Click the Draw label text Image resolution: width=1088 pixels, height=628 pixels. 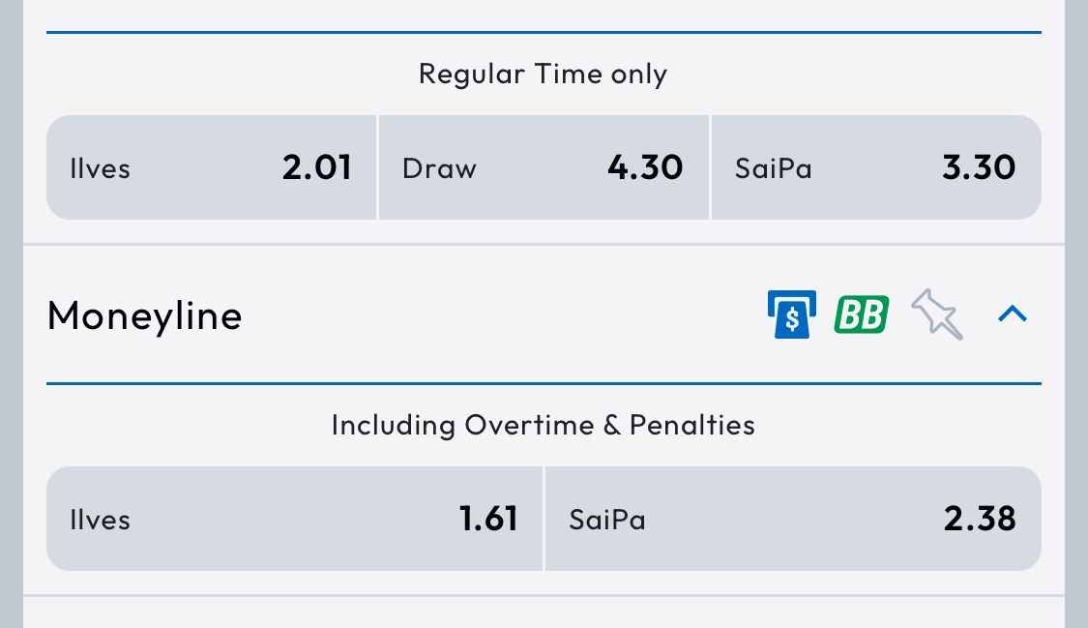coord(439,169)
